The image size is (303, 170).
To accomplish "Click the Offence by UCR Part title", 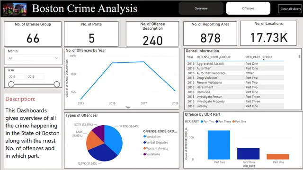I will 203,114.
